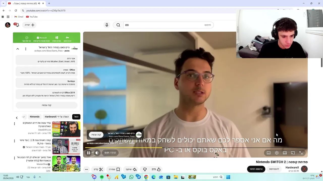Open tab search dropdown
The width and height of the screenshot is (323, 181).
point(3,4)
